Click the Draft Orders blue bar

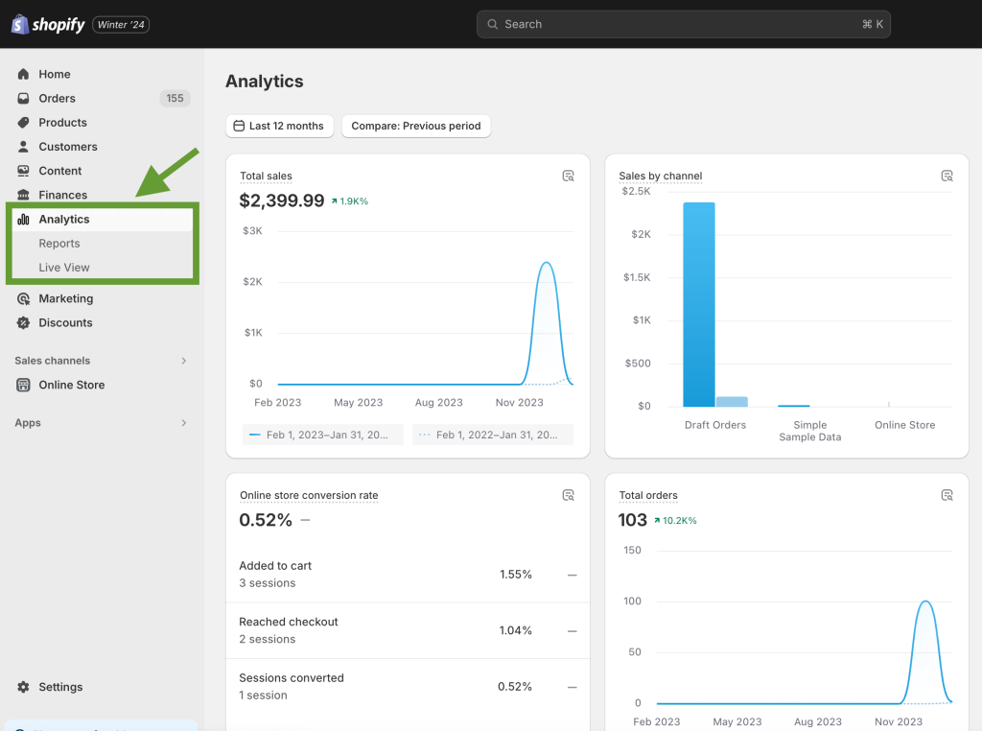coord(699,304)
